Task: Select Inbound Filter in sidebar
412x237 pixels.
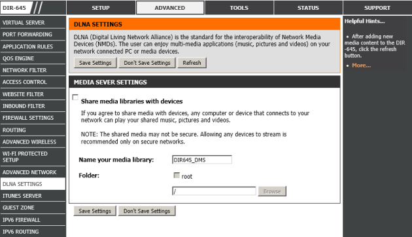Action: coord(33,106)
